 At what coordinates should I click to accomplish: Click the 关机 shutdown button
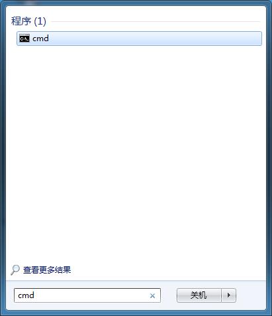(199, 295)
